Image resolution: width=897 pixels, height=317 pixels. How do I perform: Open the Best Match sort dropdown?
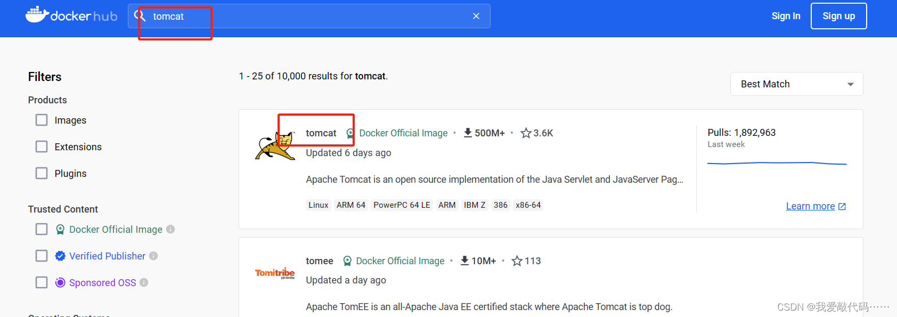[796, 84]
